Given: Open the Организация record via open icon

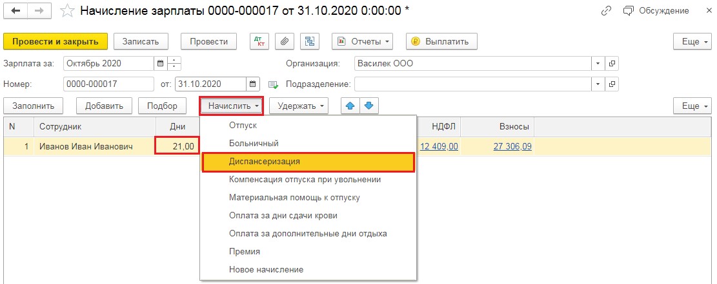Looking at the screenshot, I should coord(612,64).
